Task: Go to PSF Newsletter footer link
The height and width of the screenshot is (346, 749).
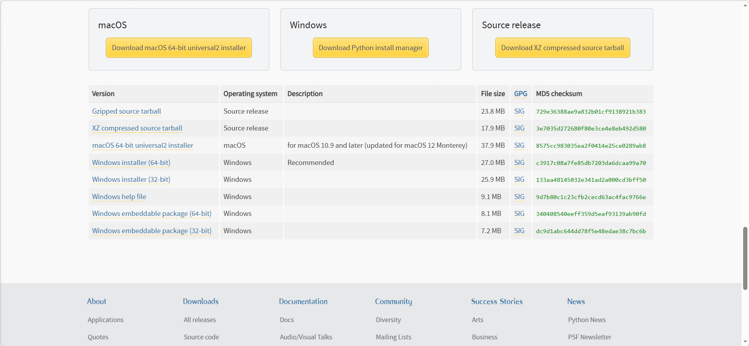Action: click(590, 337)
